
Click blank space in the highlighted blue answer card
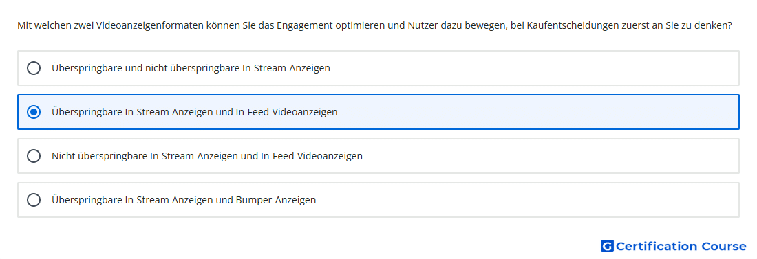coord(531,112)
